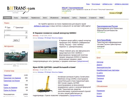Open АвтоТрансИнфо ad link
130x97 pixels.
pyautogui.click(x=104, y=40)
